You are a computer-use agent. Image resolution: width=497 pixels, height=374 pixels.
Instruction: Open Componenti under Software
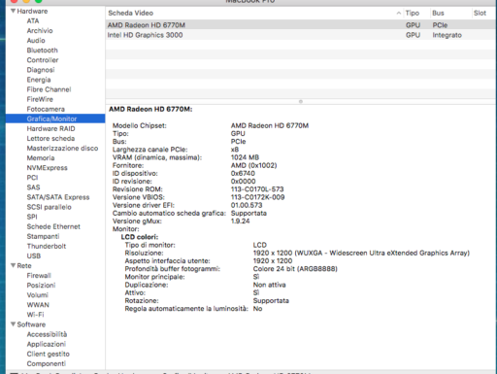46,363
